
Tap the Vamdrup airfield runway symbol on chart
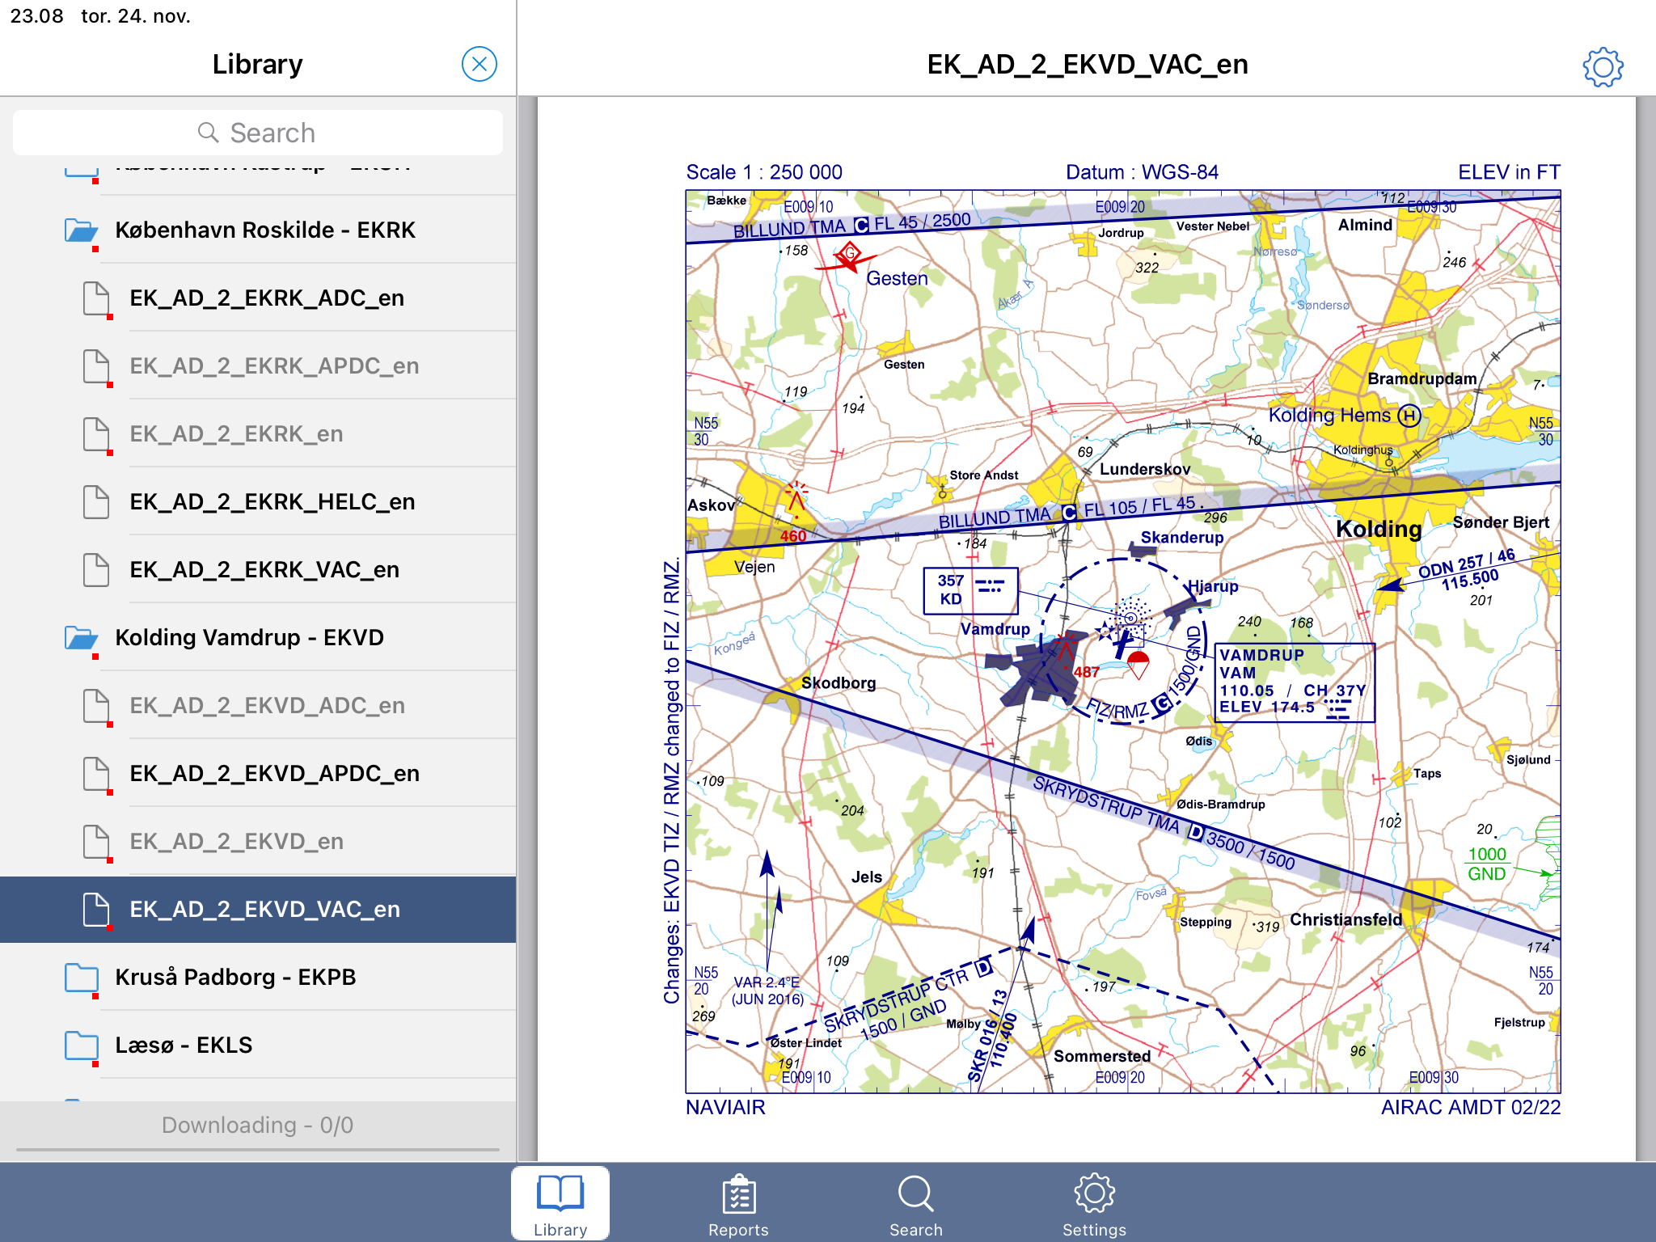tap(1122, 643)
